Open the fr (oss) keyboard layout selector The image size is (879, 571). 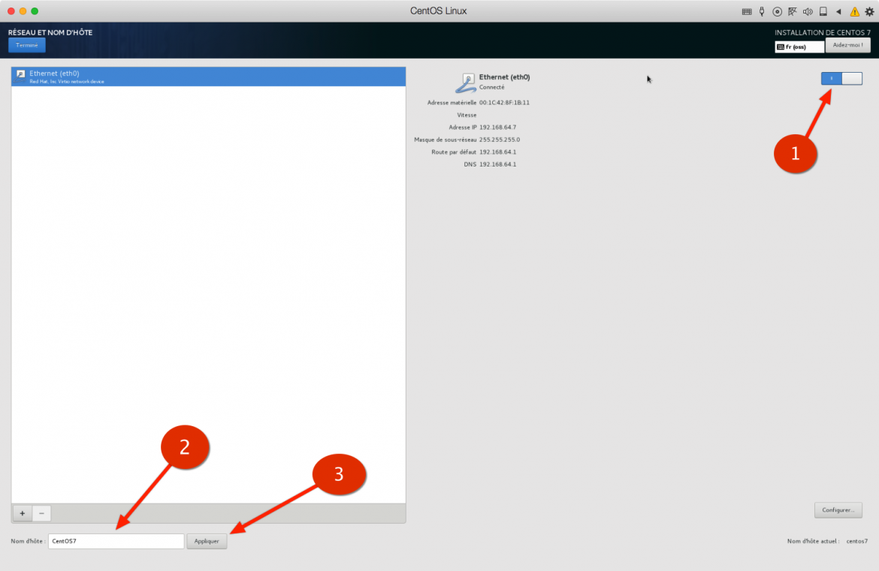799,46
